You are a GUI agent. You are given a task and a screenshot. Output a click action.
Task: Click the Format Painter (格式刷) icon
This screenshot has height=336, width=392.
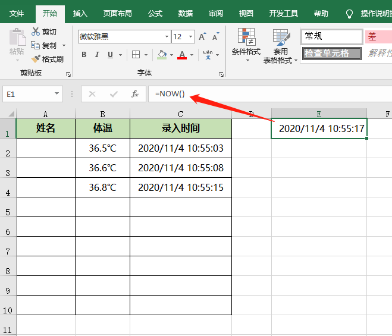[36, 59]
